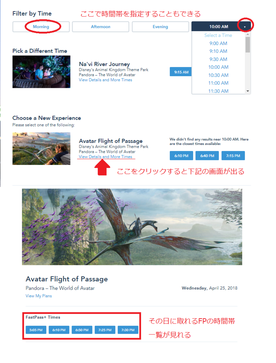
Task: Open the Na'vi River Journey thumbnail
Action: point(41,72)
